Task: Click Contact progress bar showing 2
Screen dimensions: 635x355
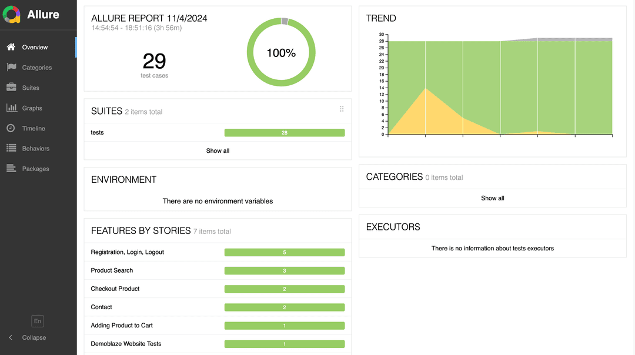Action: coord(285,307)
